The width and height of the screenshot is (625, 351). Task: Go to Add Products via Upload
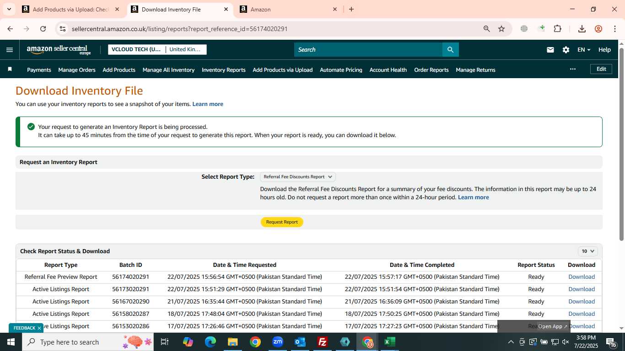(x=283, y=70)
